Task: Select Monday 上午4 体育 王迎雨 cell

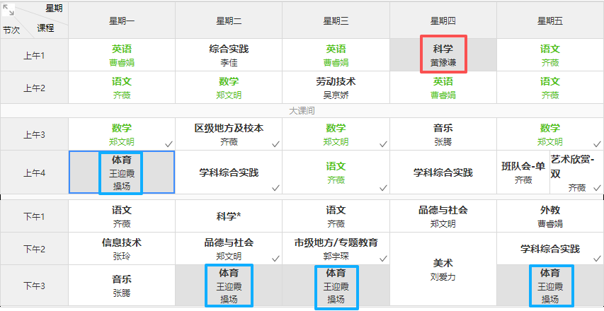Action: 122,172
